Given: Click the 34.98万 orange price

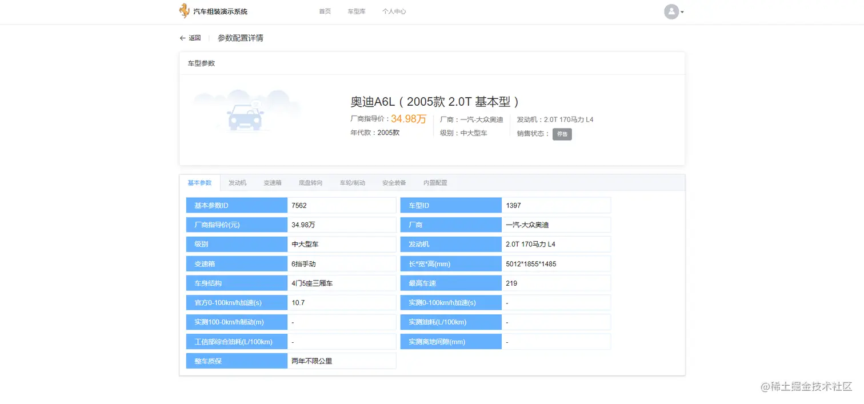Looking at the screenshot, I should [409, 119].
